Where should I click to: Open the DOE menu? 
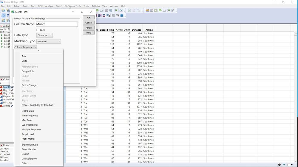pyautogui.click(x=40, y=6)
